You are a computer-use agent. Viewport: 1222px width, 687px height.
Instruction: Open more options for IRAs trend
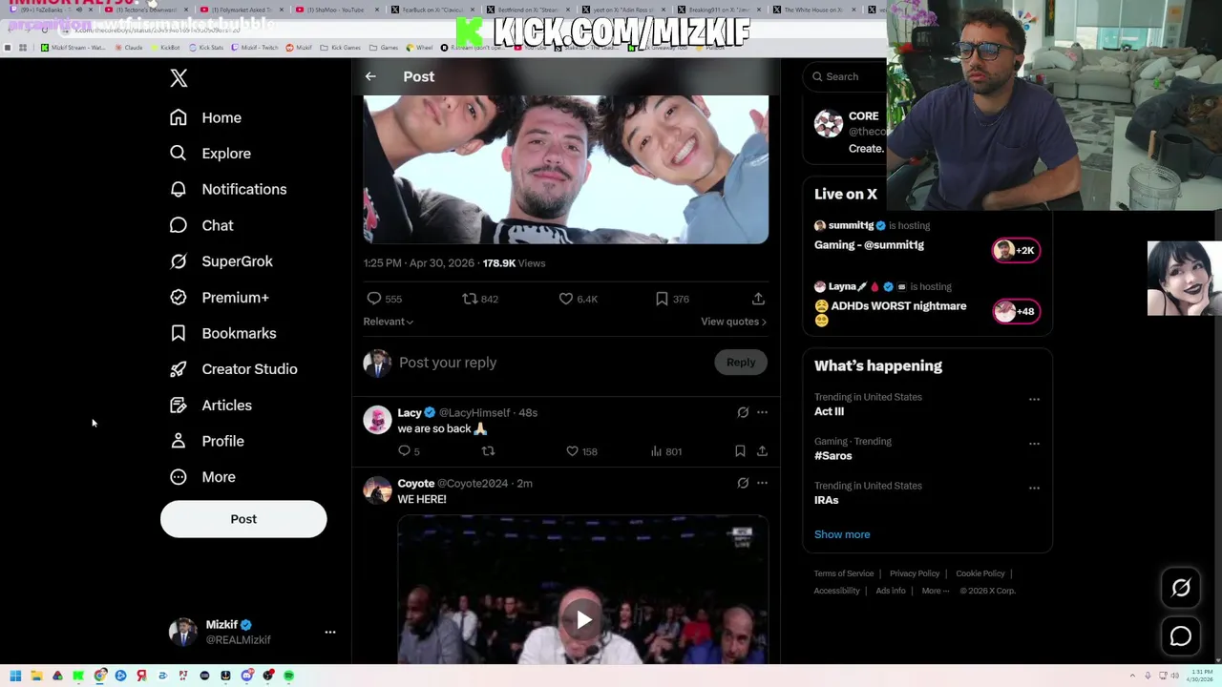pyautogui.click(x=1034, y=488)
